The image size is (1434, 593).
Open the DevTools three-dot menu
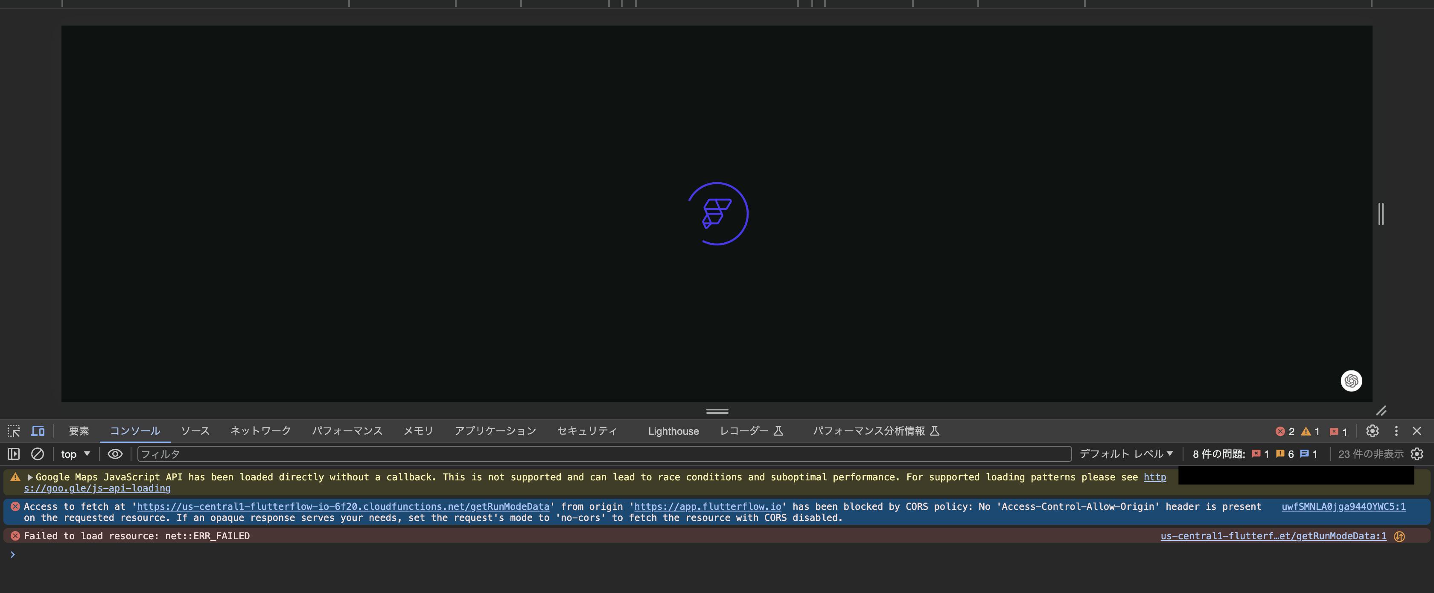pyautogui.click(x=1396, y=431)
